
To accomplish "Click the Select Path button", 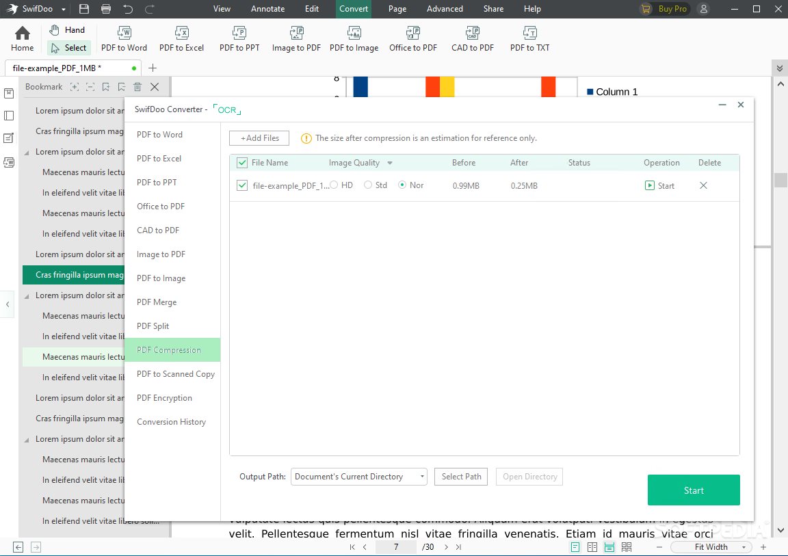I will click(x=461, y=477).
